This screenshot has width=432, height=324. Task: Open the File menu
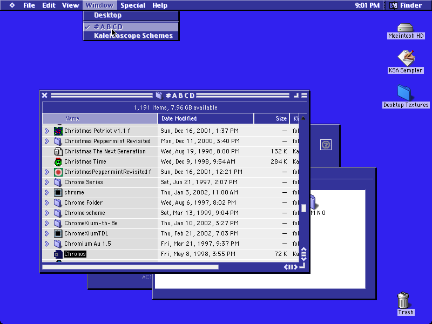29,5
